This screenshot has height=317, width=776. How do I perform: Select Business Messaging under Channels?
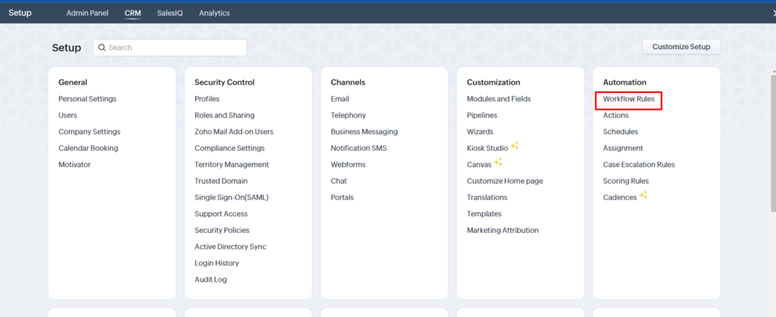tap(365, 132)
